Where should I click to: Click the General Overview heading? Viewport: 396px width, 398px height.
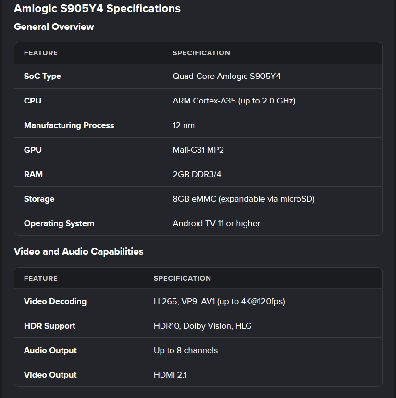(x=54, y=27)
